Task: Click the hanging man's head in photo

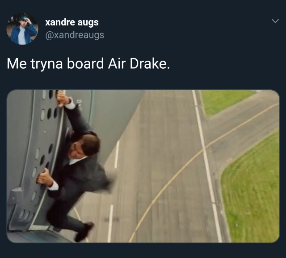Action: [x=86, y=147]
